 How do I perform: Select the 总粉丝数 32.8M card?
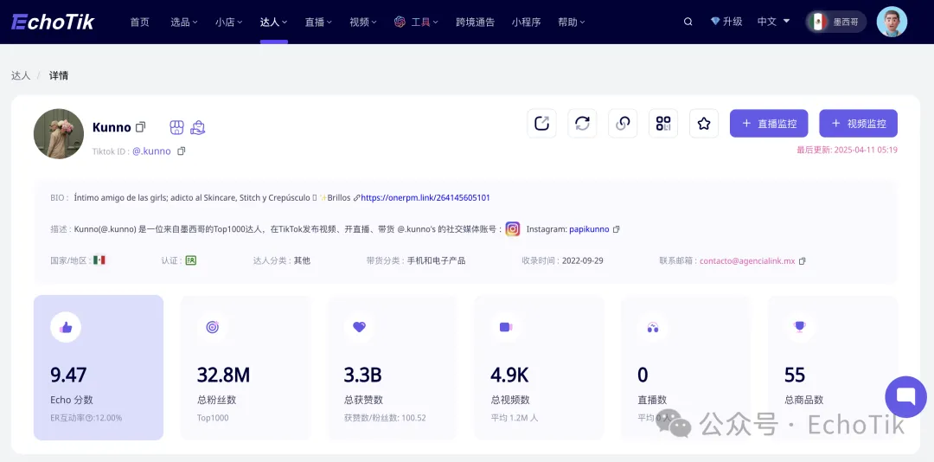tap(246, 368)
